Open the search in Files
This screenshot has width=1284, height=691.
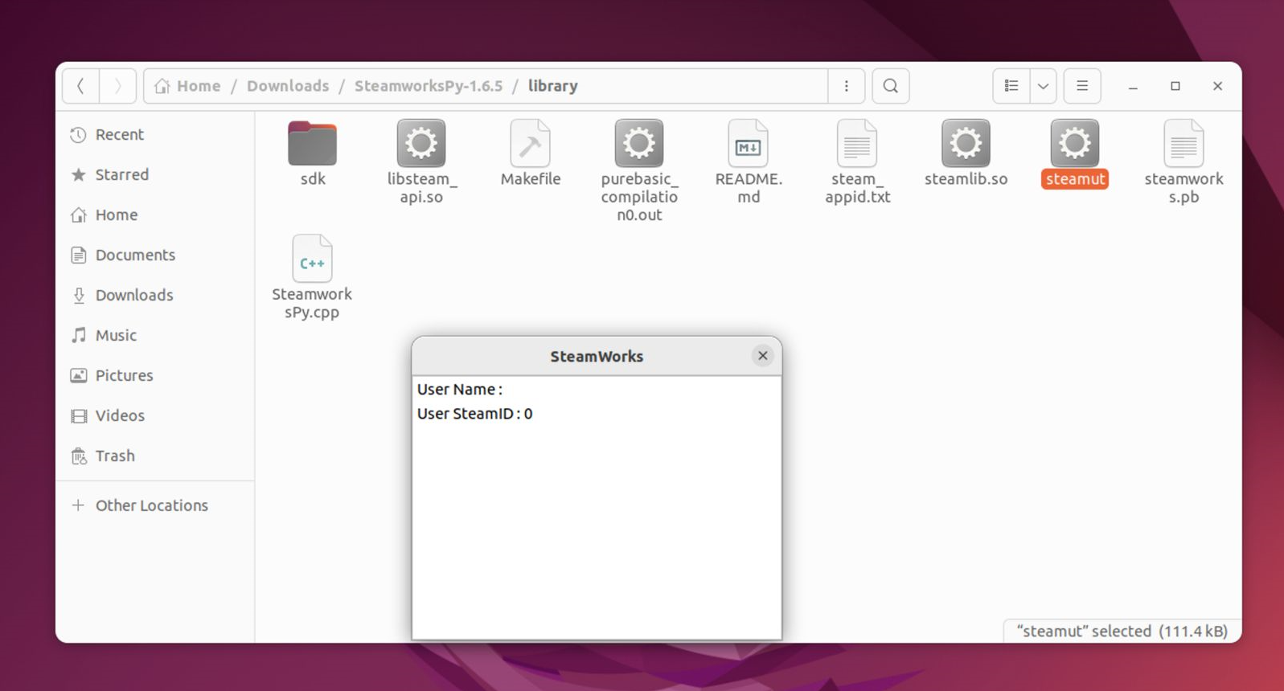[891, 86]
